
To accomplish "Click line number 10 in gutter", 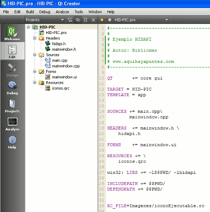I will pos(102,78).
